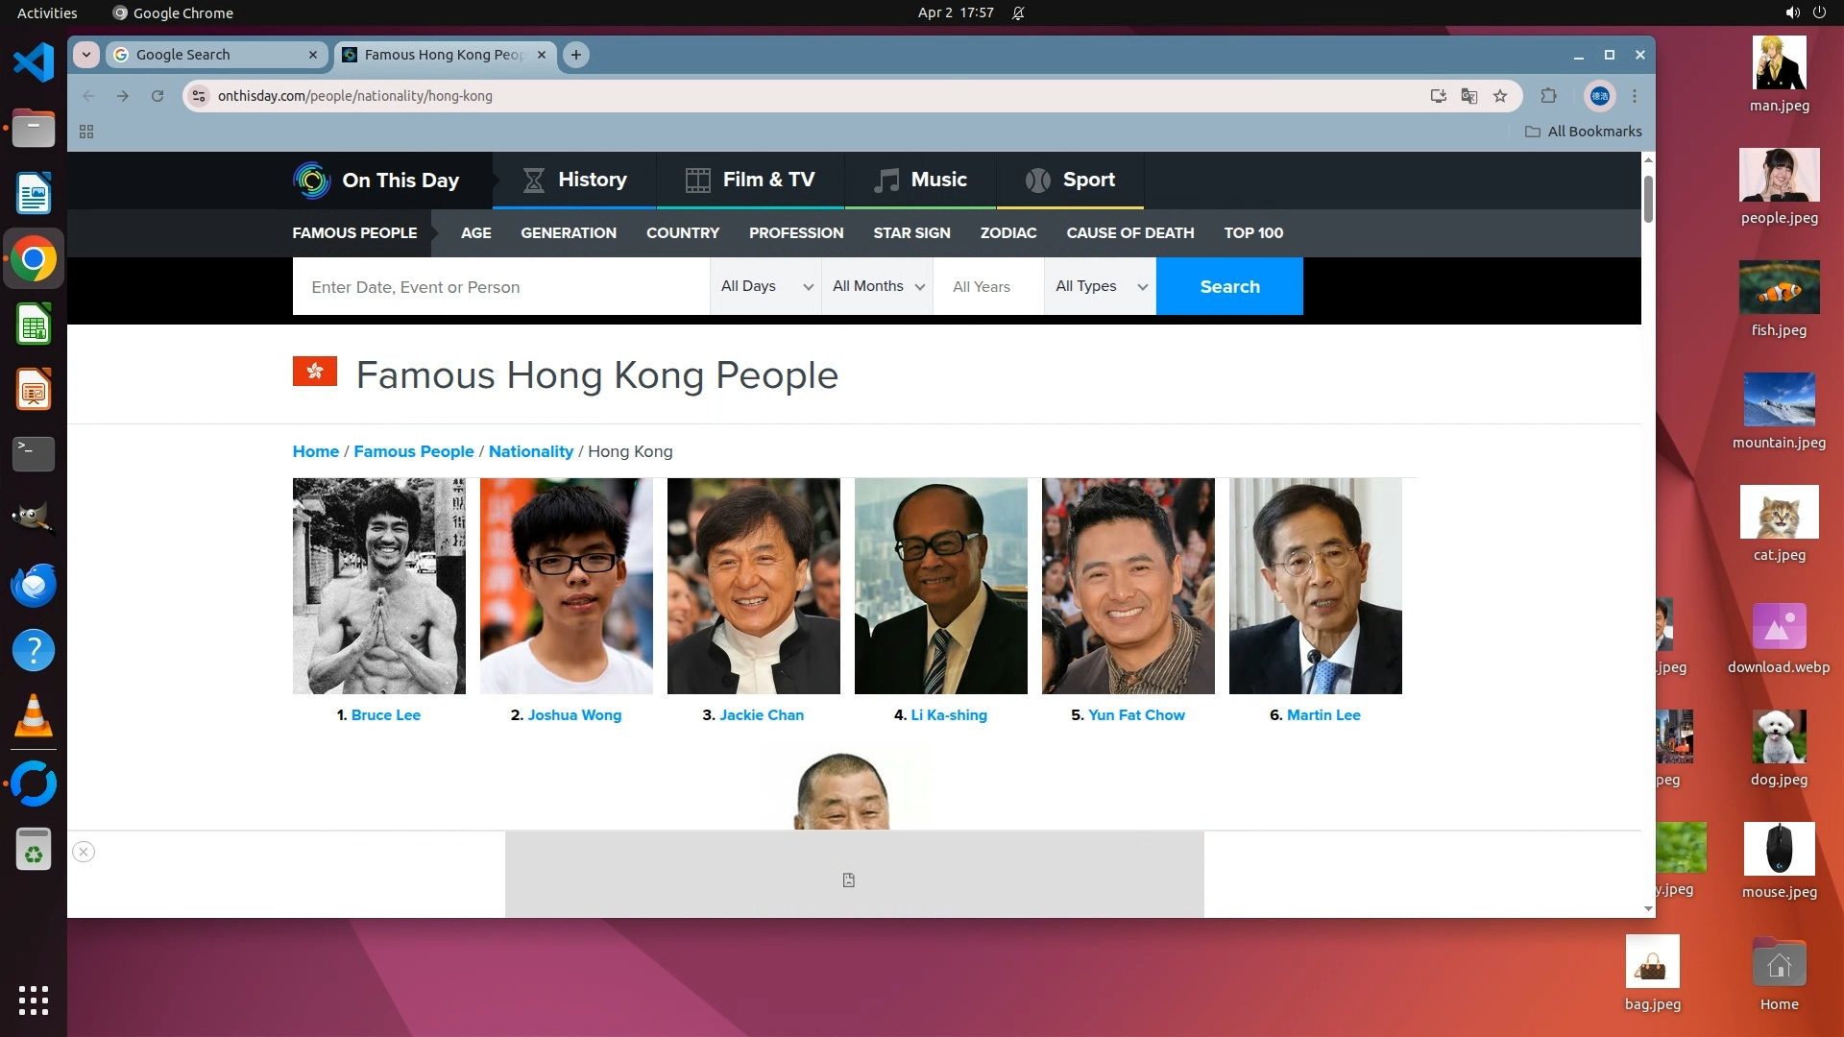This screenshot has height=1037, width=1844.
Task: Open Bruce Lee's photo thumbnail
Action: pyautogui.click(x=378, y=586)
